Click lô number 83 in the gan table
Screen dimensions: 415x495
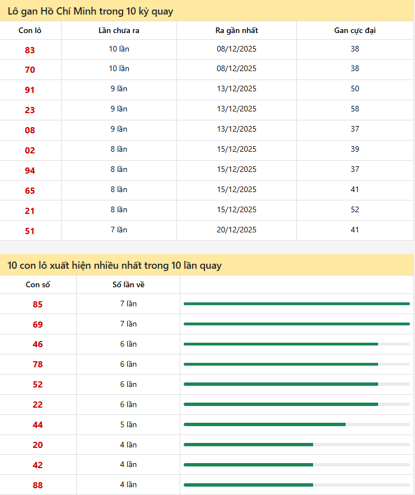click(x=30, y=50)
